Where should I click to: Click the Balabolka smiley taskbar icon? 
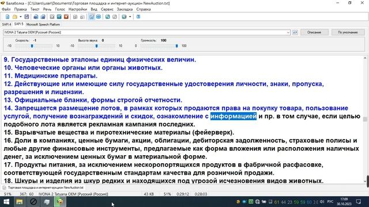coord(60,202)
